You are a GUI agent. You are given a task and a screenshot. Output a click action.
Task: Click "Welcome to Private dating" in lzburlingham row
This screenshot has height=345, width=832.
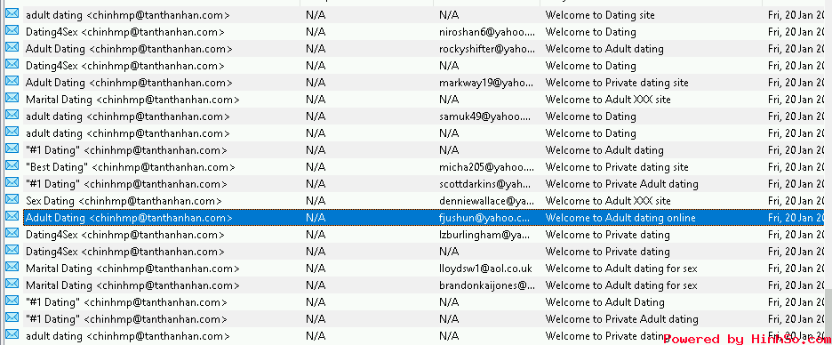607,235
